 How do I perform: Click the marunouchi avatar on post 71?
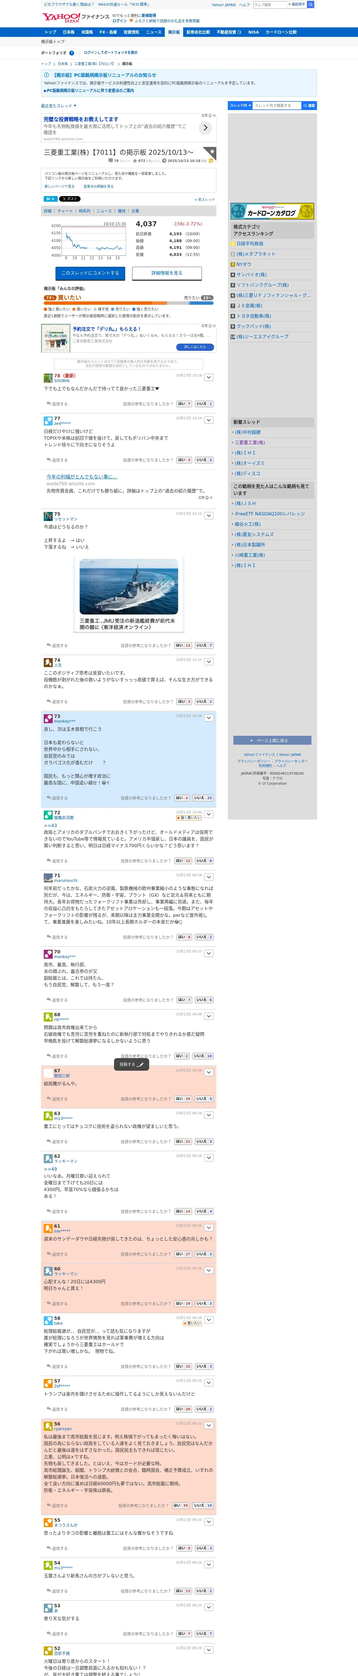(x=48, y=878)
